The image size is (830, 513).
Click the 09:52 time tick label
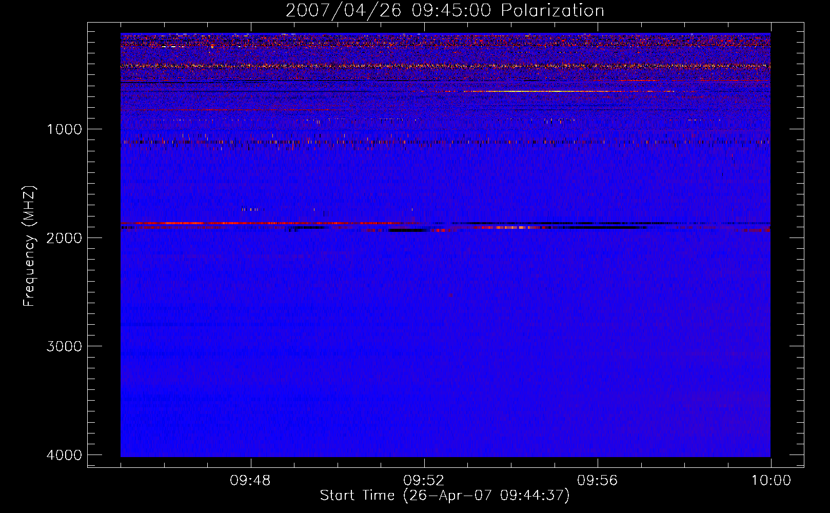coord(424,481)
